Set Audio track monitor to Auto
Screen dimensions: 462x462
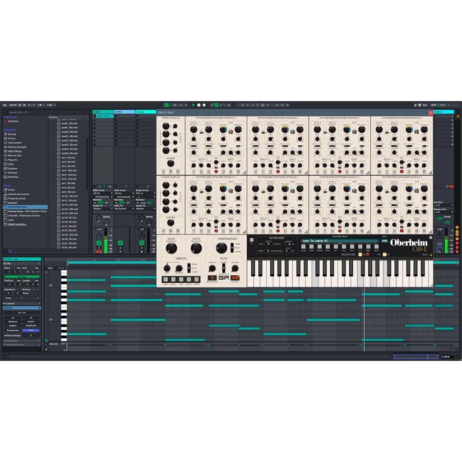143,203
